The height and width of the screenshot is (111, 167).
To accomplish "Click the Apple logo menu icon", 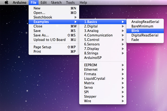I will [7, 3].
